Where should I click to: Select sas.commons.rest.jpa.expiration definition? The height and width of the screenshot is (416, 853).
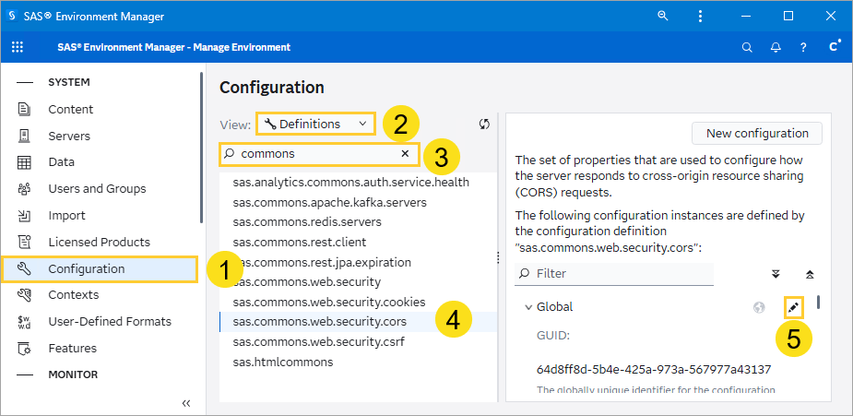click(322, 262)
